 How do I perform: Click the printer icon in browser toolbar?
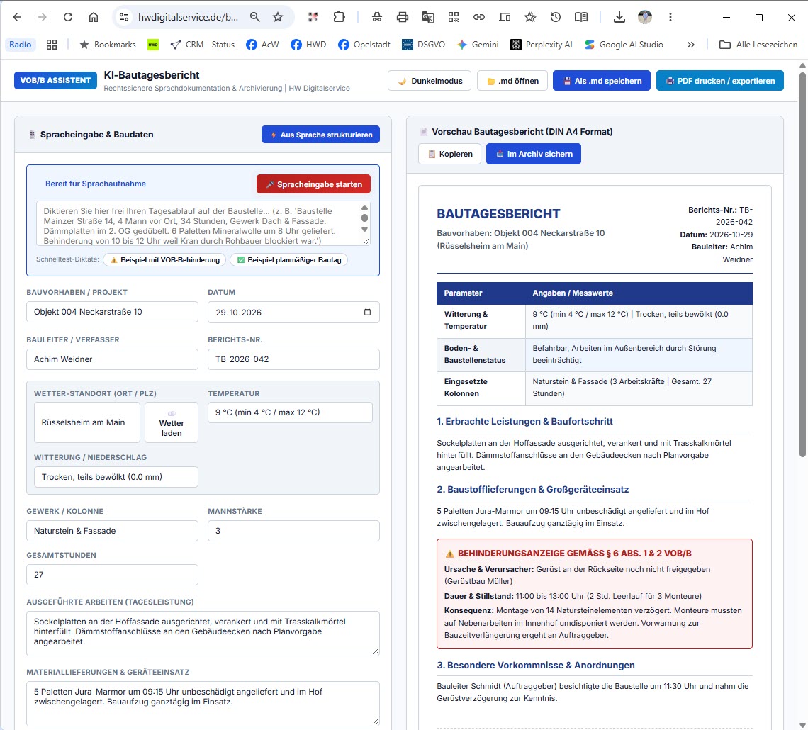403,17
